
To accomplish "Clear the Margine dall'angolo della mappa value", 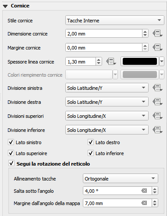I will [144, 203].
